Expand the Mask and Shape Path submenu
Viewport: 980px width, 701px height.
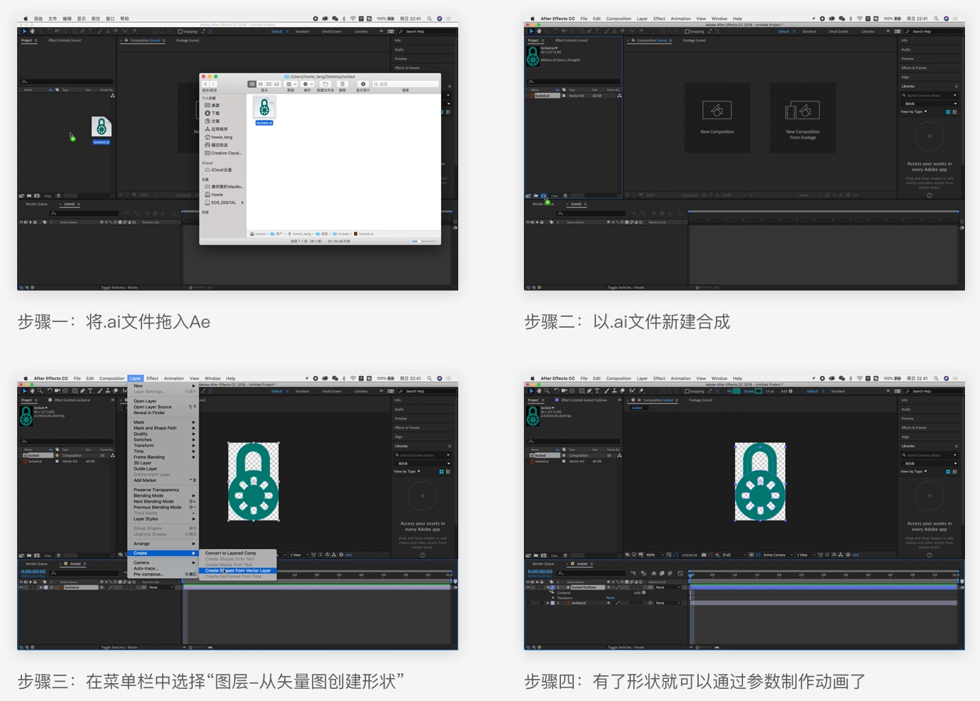coord(155,428)
